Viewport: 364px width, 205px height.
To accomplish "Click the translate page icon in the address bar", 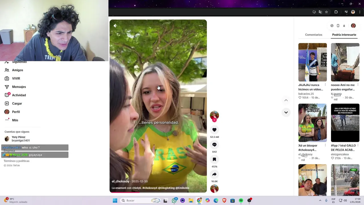I will coord(320,12).
